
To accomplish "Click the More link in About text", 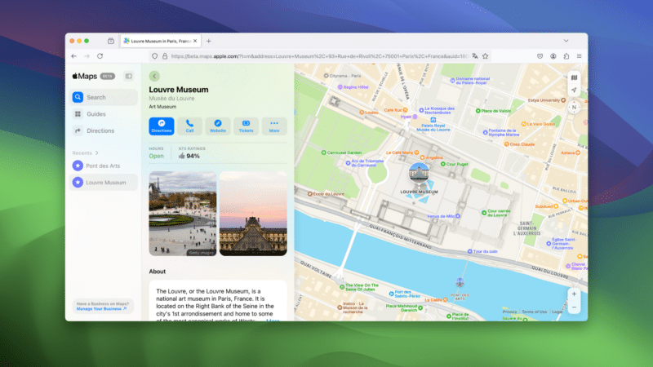I will coord(273,320).
